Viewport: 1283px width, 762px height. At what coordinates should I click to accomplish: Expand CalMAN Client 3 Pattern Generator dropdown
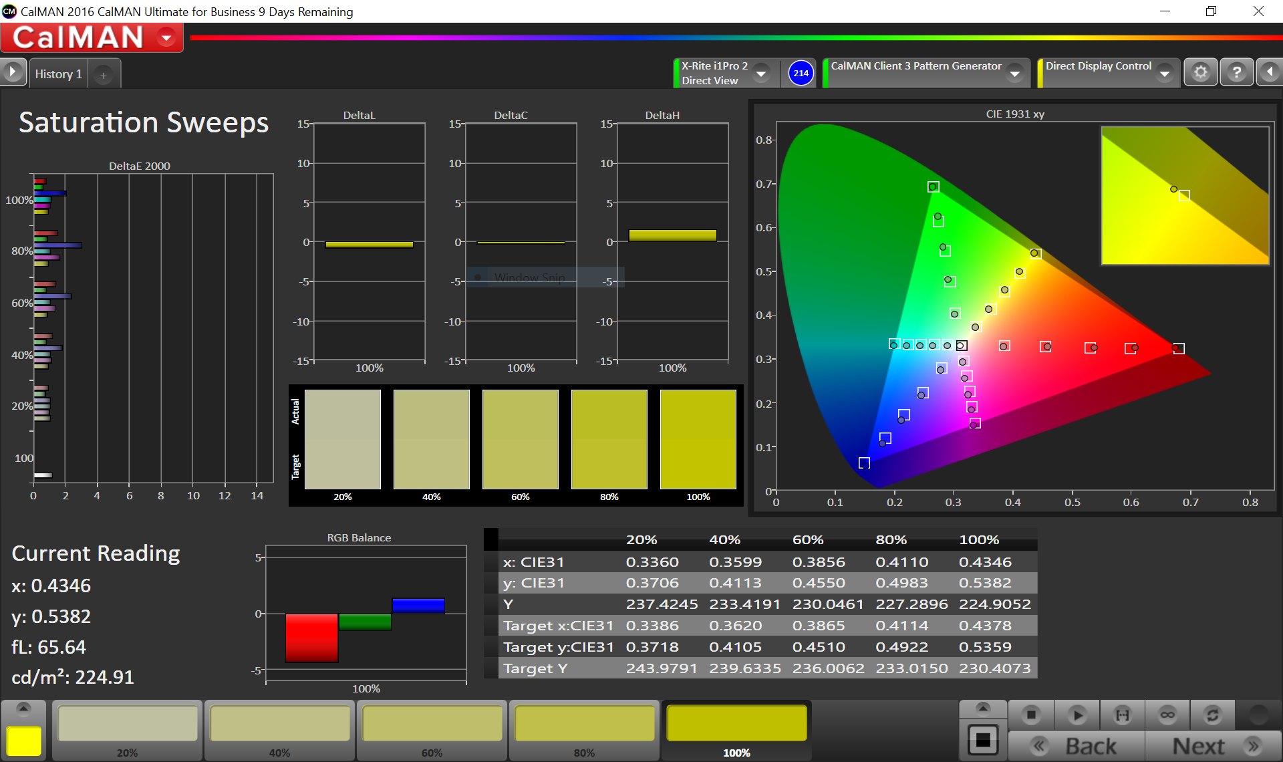(1015, 74)
